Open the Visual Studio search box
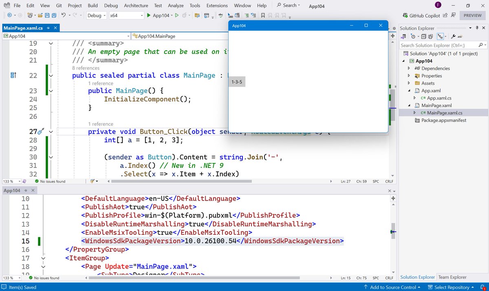The image size is (489, 291). pyautogui.click(x=288, y=5)
